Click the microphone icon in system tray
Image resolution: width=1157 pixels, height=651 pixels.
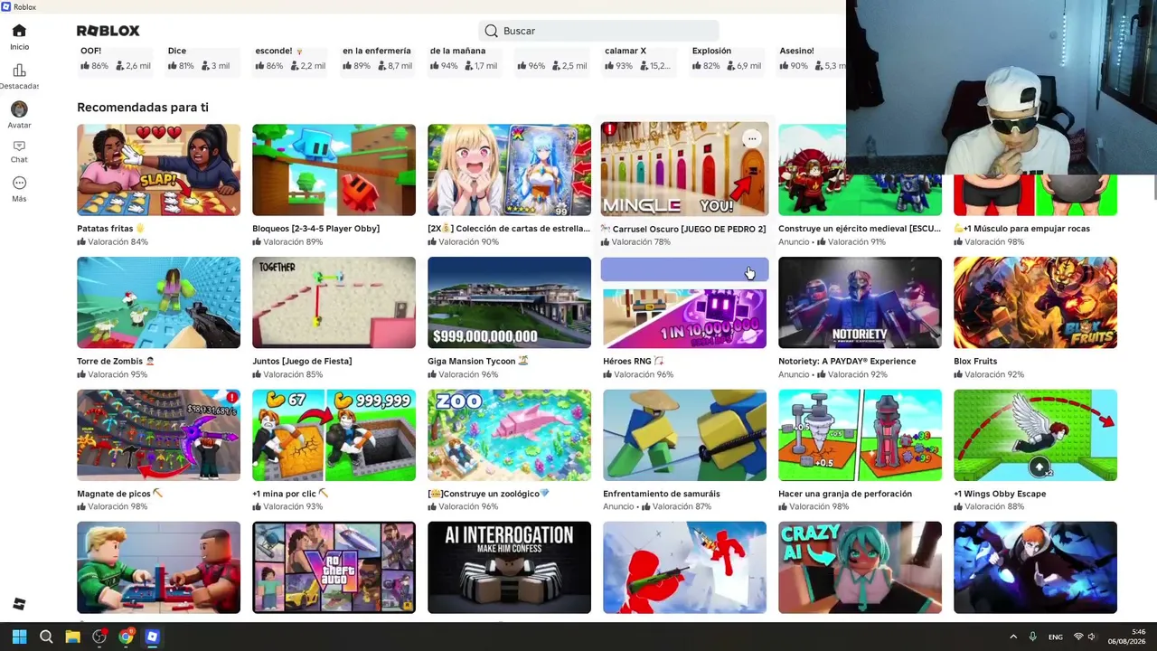[1032, 637]
